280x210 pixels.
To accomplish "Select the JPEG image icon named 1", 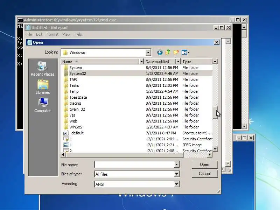I will (66, 145).
